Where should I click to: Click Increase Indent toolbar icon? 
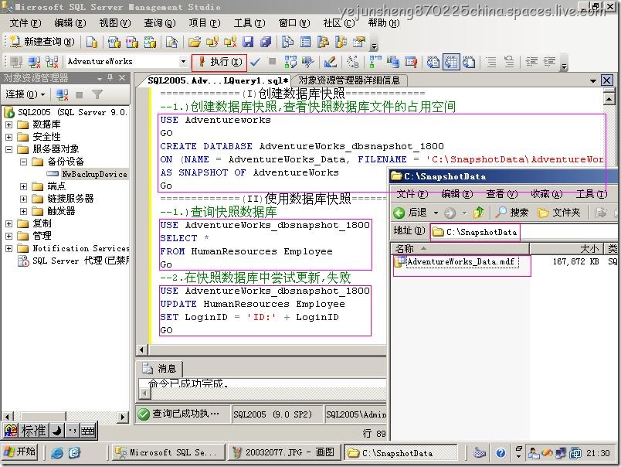[x=549, y=62]
